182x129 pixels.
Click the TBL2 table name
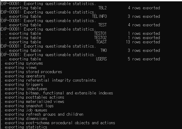click(x=102, y=8)
